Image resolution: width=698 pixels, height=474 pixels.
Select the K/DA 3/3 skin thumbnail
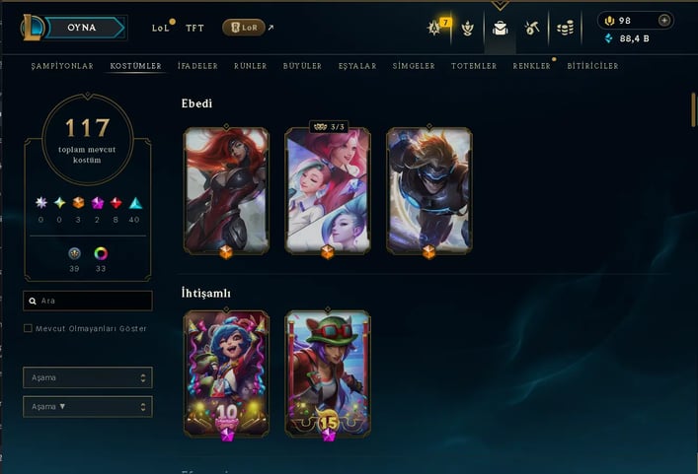pyautogui.click(x=328, y=191)
